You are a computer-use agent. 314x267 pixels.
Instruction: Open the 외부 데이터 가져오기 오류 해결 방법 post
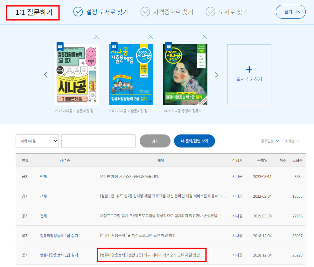151,255
